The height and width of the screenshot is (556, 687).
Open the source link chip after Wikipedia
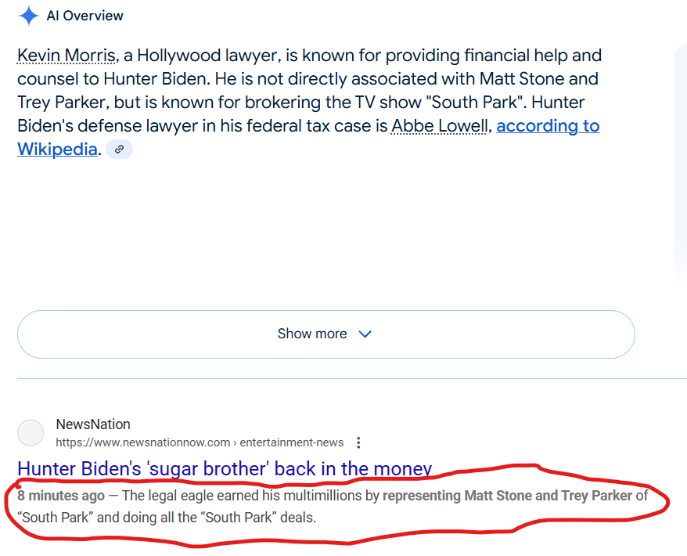[119, 150]
